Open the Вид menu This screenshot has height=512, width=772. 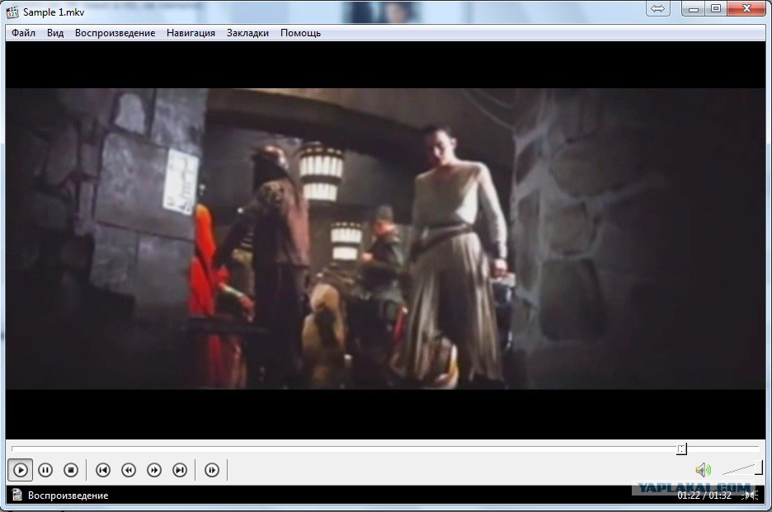(55, 33)
